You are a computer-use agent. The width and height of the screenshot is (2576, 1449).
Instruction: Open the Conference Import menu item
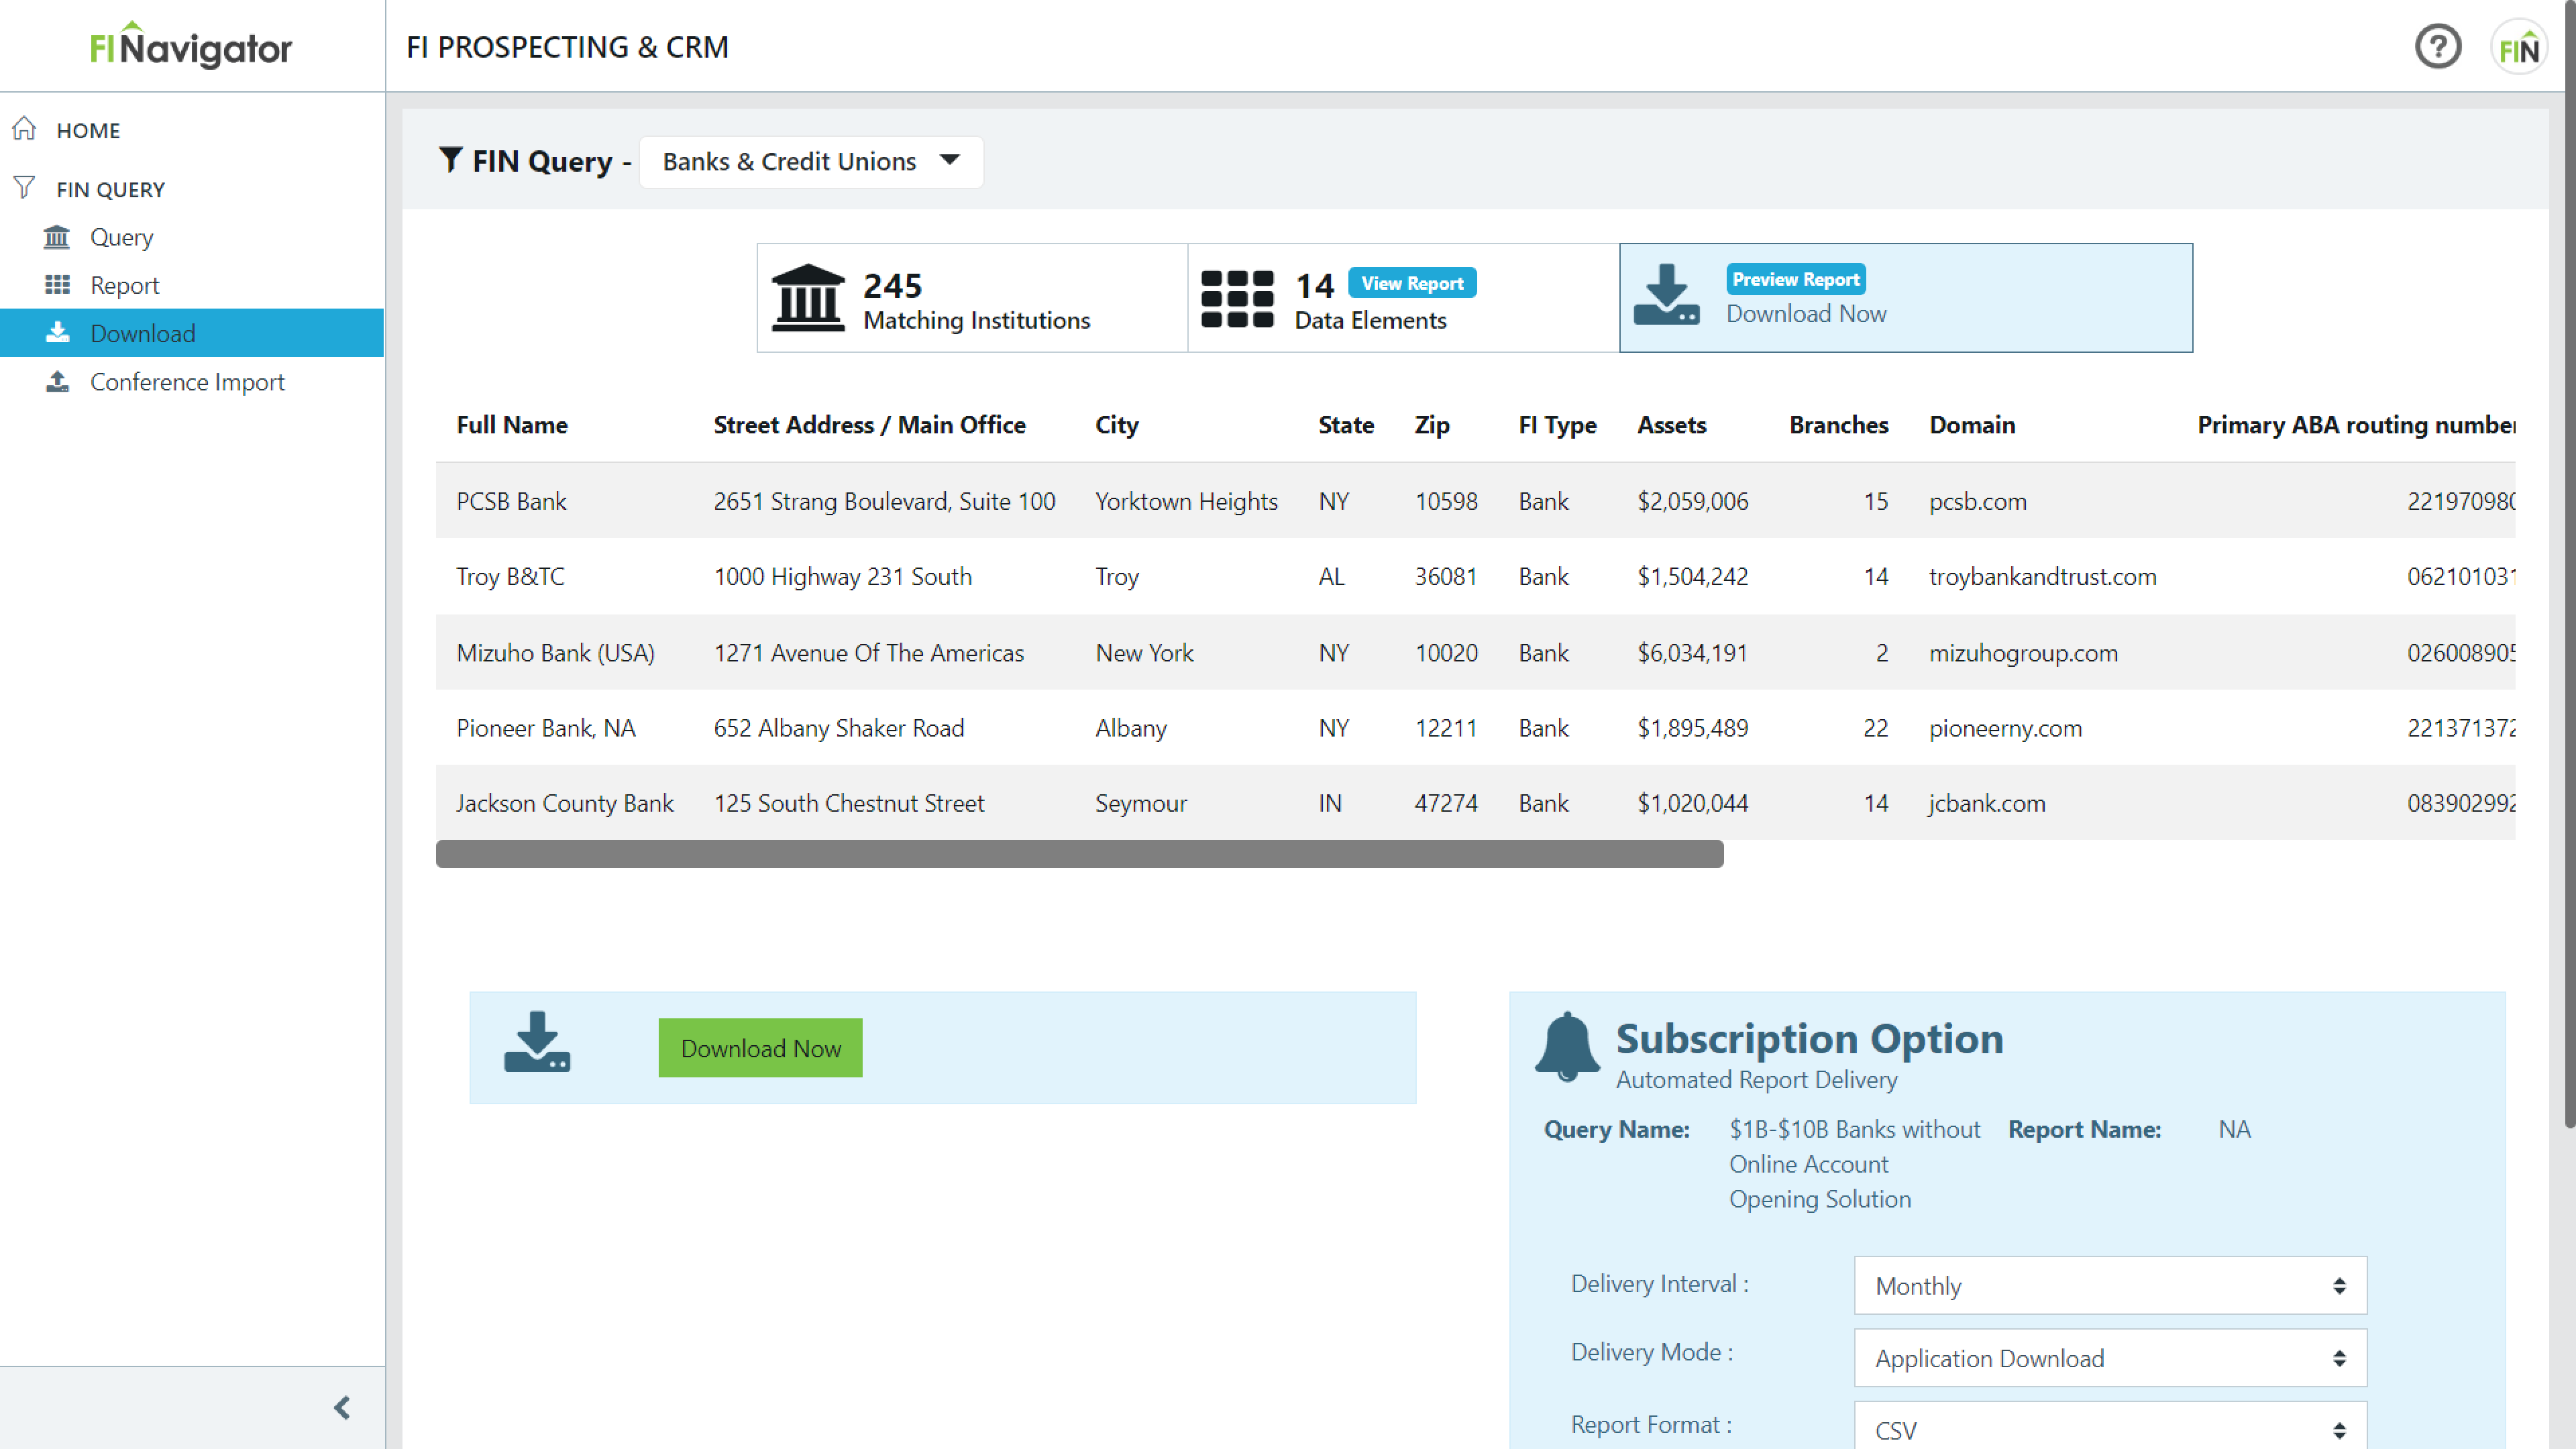[x=187, y=382]
